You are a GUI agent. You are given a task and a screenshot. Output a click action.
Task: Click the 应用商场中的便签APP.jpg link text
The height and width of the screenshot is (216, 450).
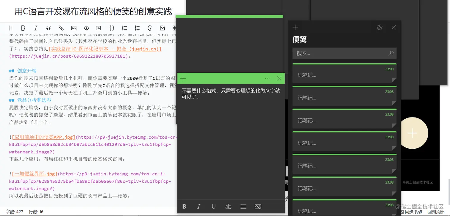coord(43,137)
